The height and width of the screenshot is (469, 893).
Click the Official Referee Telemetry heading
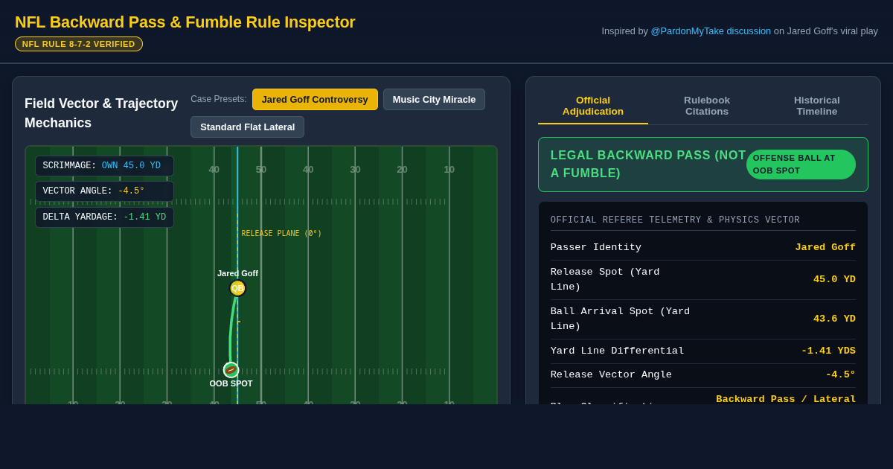(675, 220)
